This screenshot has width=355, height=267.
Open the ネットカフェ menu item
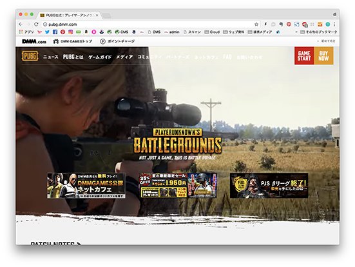[x=206, y=57]
